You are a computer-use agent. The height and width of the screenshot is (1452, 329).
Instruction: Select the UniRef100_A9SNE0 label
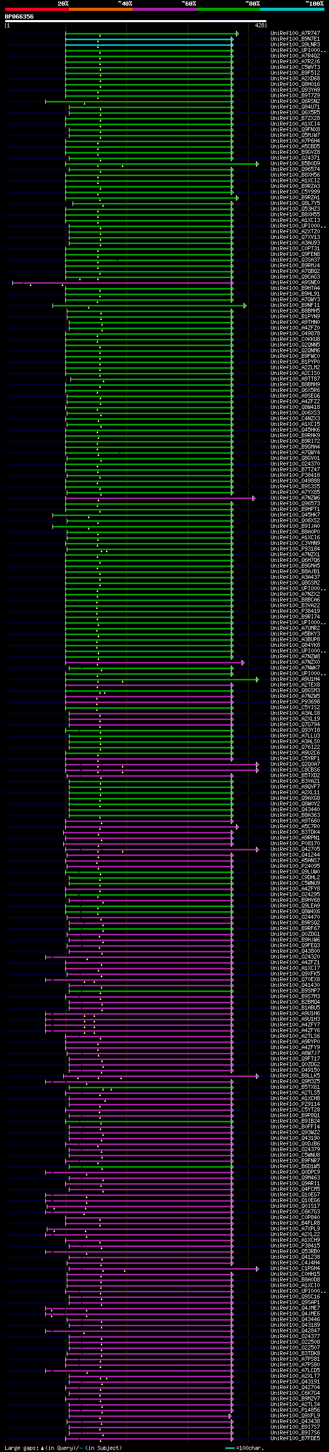(x=295, y=282)
